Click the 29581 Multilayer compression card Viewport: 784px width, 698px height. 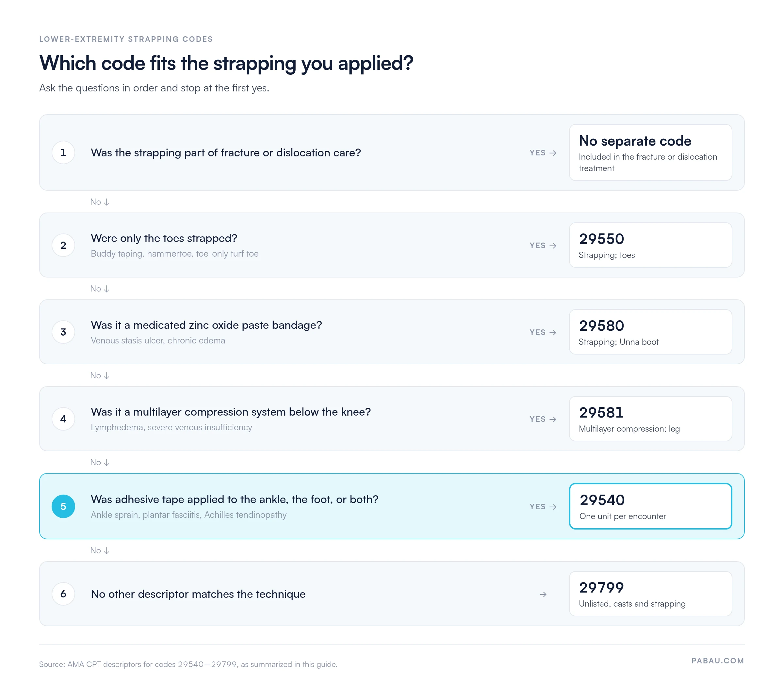coord(650,419)
